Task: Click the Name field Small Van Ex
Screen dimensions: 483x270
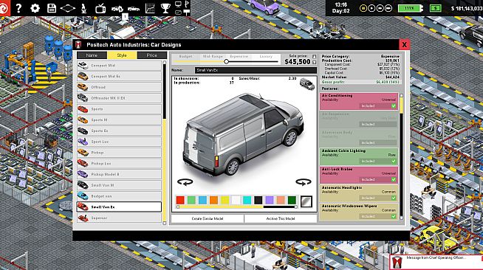Action: (256, 70)
